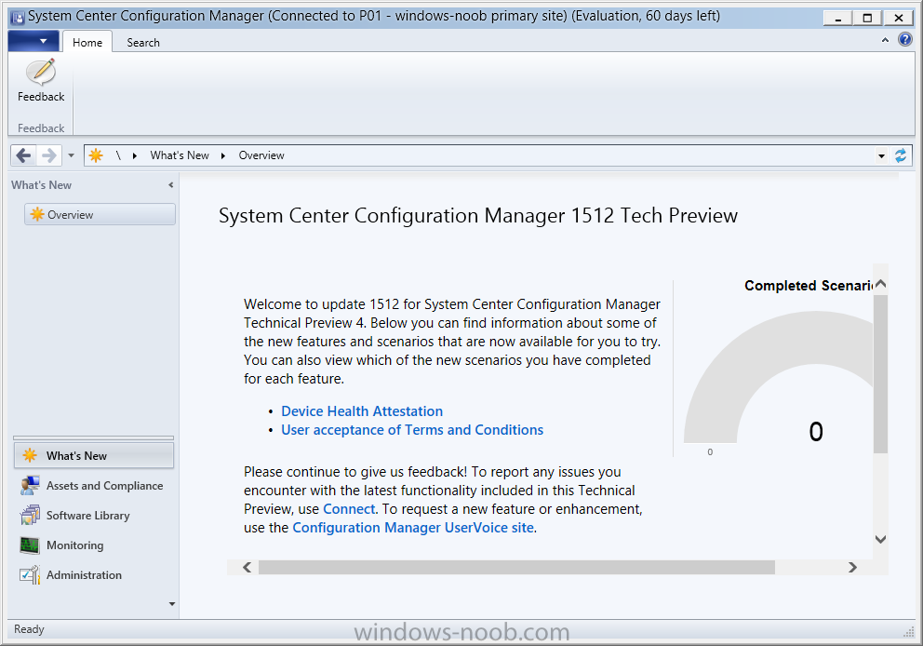Switch to the Home ribbon tab
Viewport: 923px width, 646px height.
[x=87, y=43]
